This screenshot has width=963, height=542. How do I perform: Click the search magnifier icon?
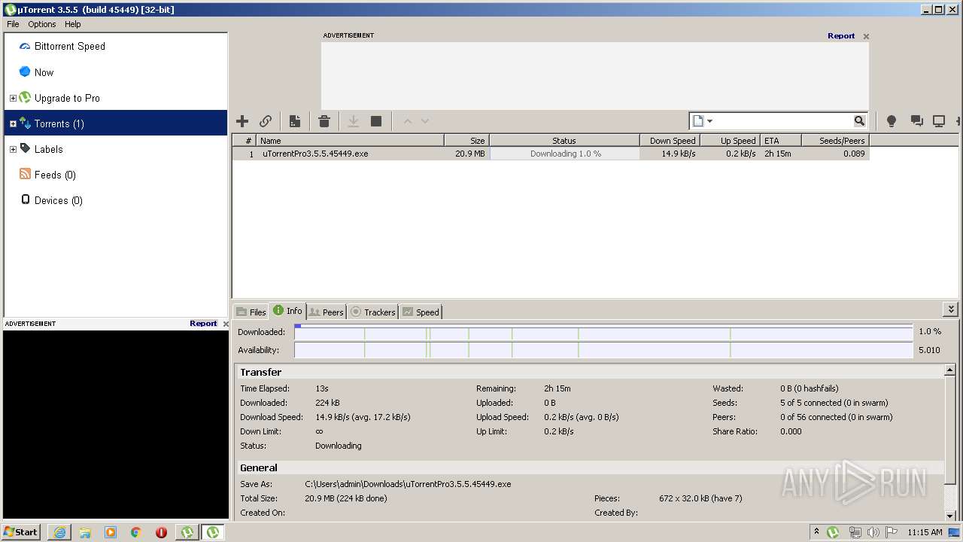tap(859, 121)
